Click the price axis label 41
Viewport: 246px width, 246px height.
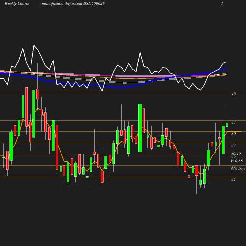(x=234, y=123)
